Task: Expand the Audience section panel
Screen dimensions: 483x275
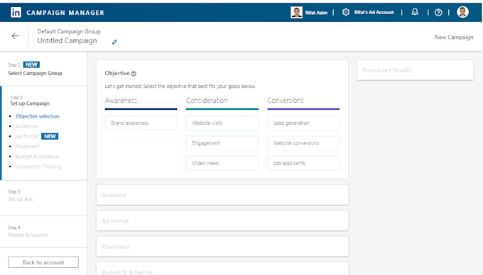Action: (x=222, y=195)
